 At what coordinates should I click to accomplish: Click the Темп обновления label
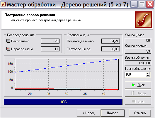pos(138,69)
